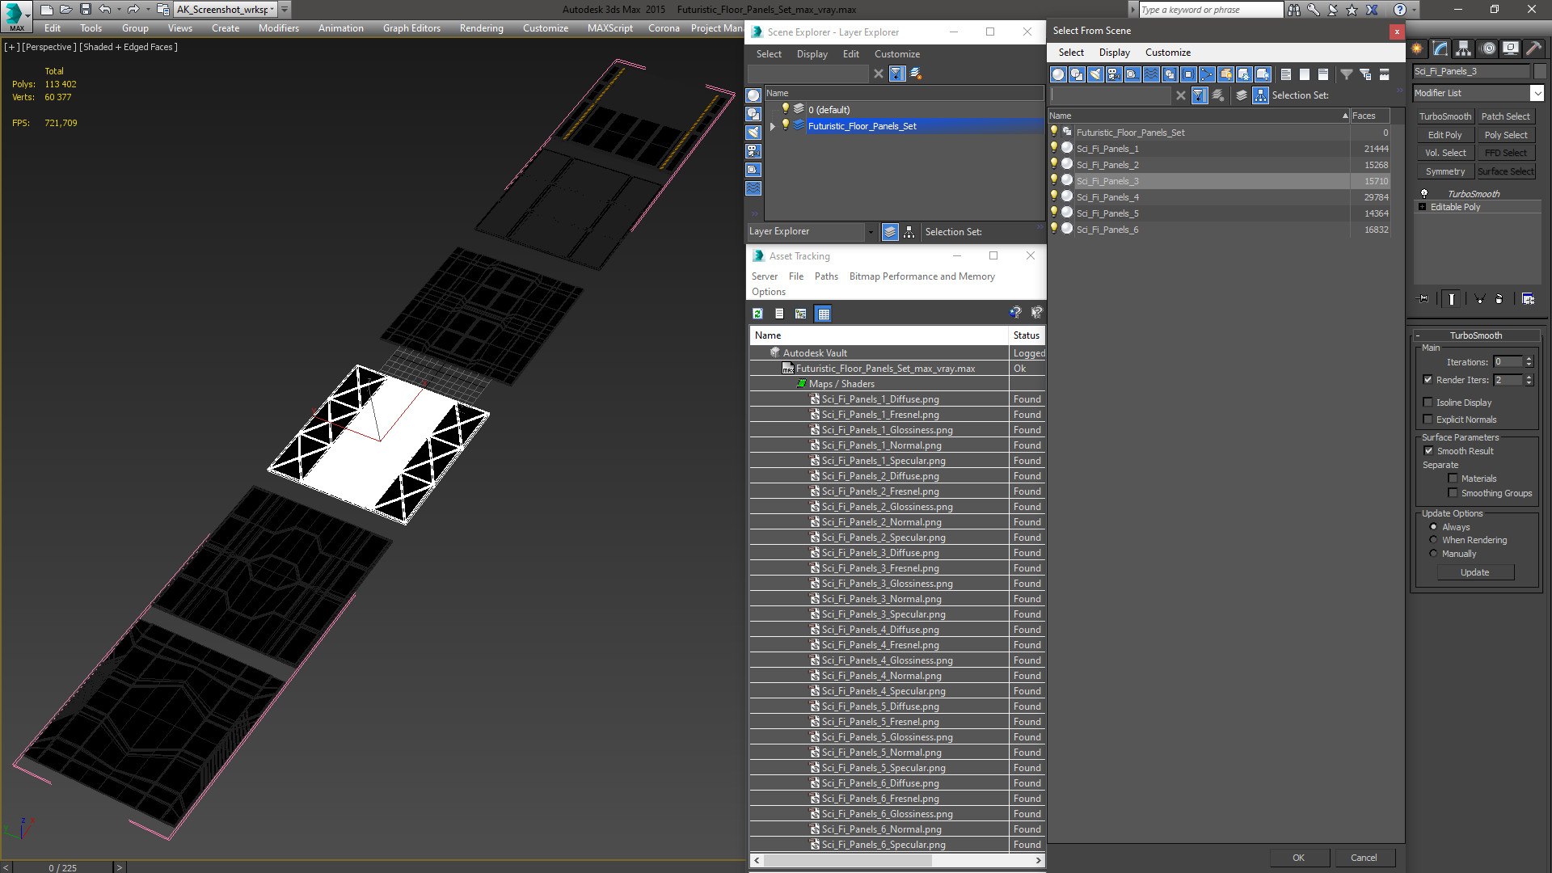Viewport: 1552px width, 873px height.
Task: Click the Pin Stack icon below the modifier stack
Action: [x=1423, y=299]
